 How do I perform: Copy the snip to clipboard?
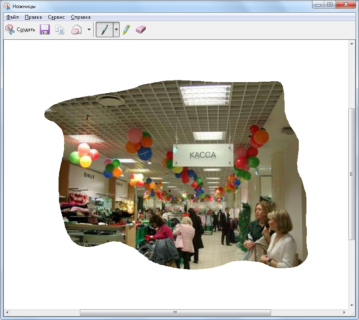pos(60,30)
